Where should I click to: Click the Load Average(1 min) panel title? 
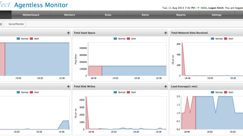184,87
